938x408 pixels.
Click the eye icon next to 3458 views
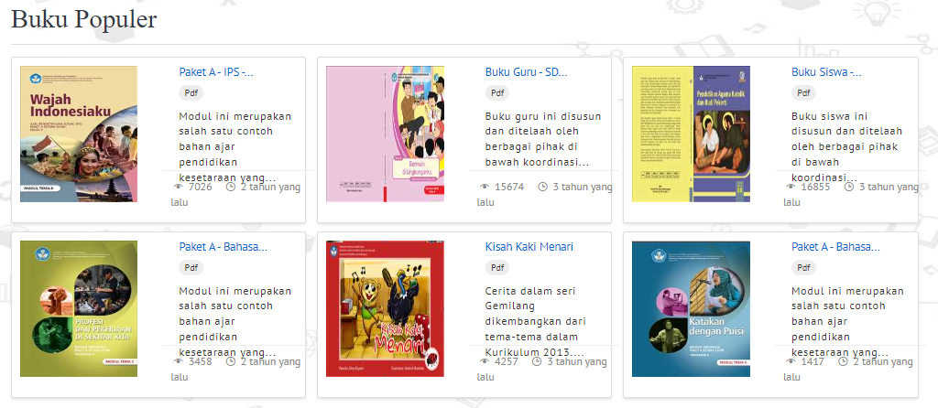(178, 361)
